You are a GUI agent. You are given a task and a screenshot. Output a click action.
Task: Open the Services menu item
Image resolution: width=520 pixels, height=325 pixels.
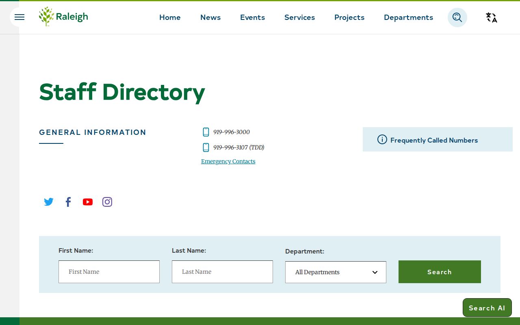(300, 17)
